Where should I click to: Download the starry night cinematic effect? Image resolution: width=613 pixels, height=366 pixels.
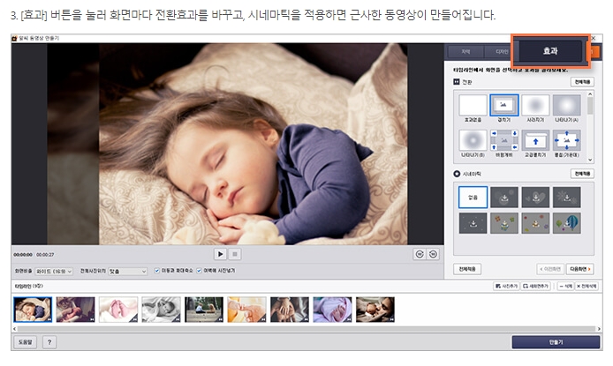473,223
